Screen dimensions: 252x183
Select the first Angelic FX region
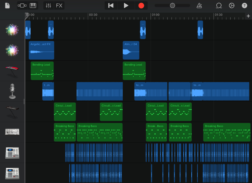coord(41,50)
